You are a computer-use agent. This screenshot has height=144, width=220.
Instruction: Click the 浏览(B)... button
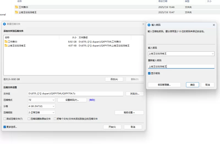[135, 94]
